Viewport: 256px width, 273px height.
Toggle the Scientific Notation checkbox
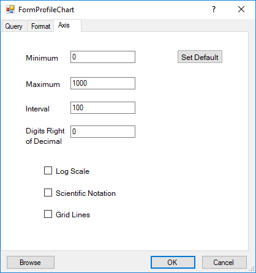[x=48, y=192]
